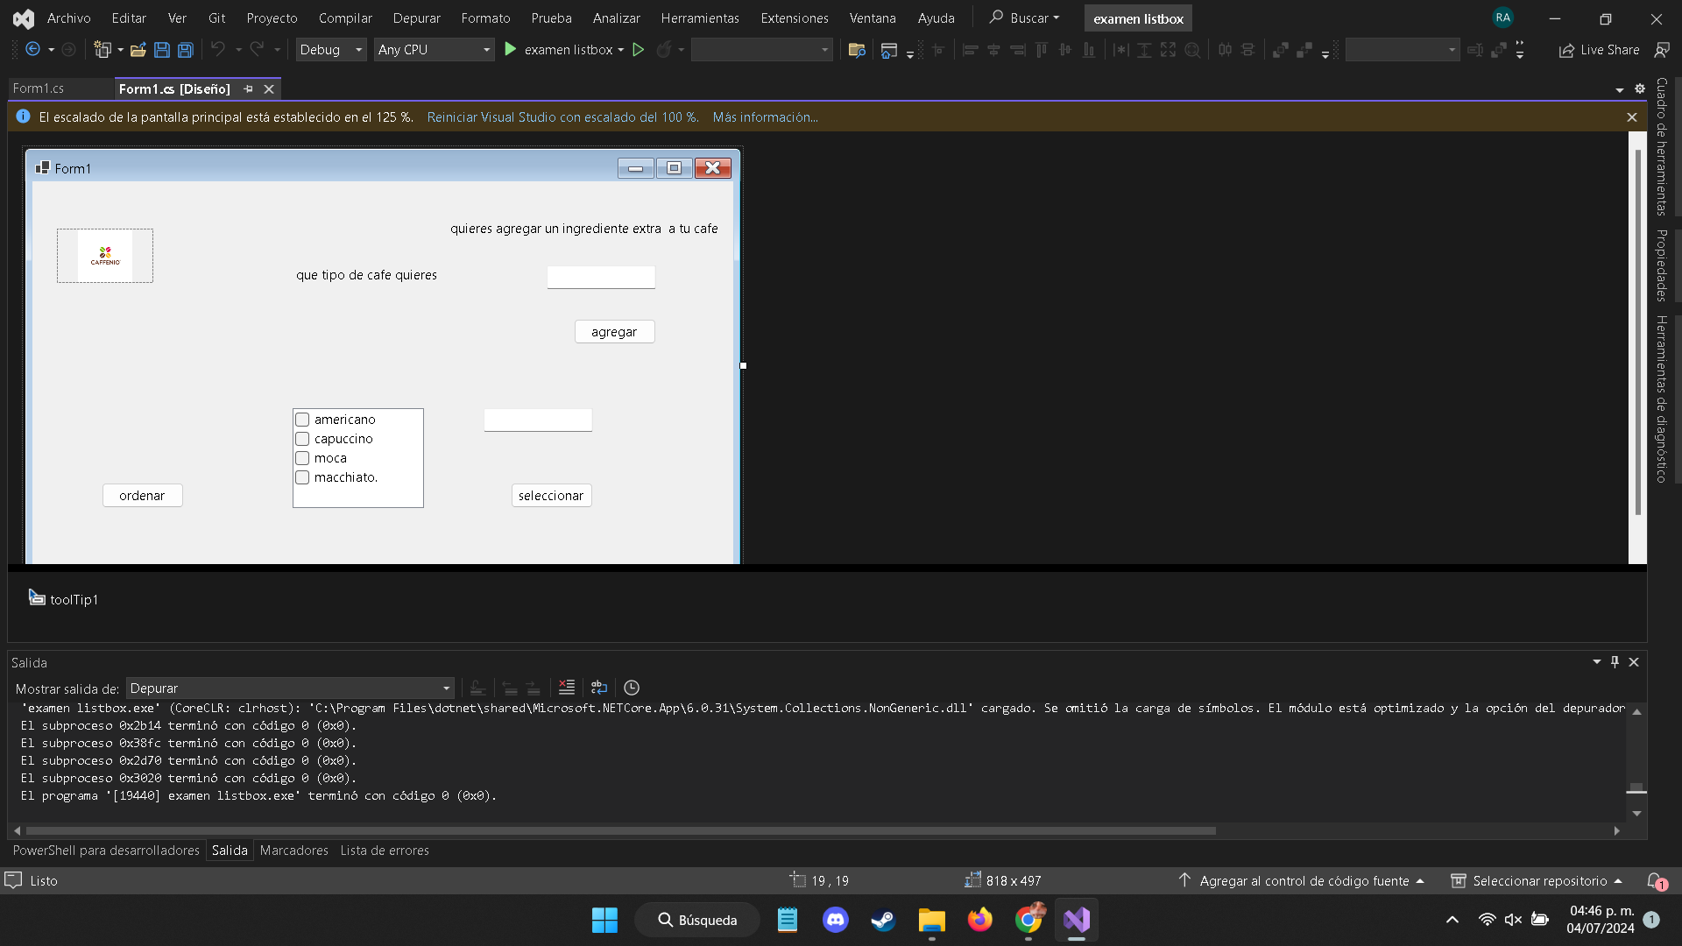Switch to the Lista de errores tab
The width and height of the screenshot is (1682, 946).
point(385,851)
